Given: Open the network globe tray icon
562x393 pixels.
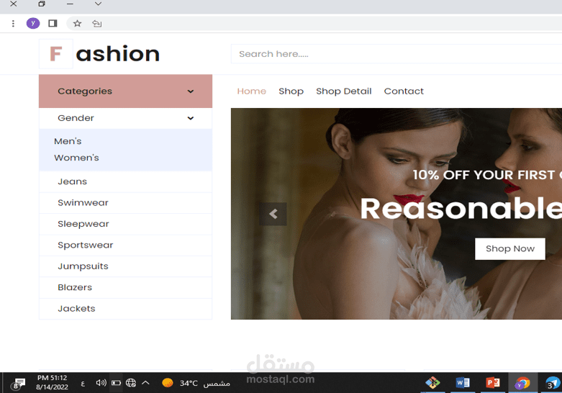Looking at the screenshot, I should pos(131,383).
